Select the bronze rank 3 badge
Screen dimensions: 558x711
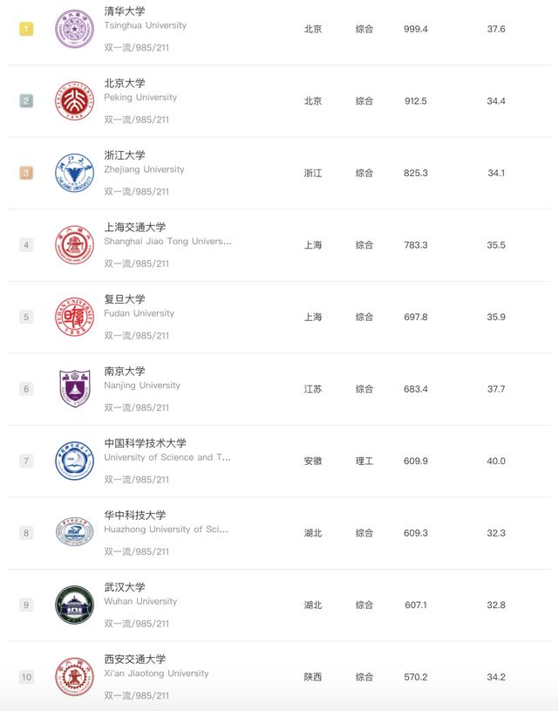coord(26,173)
